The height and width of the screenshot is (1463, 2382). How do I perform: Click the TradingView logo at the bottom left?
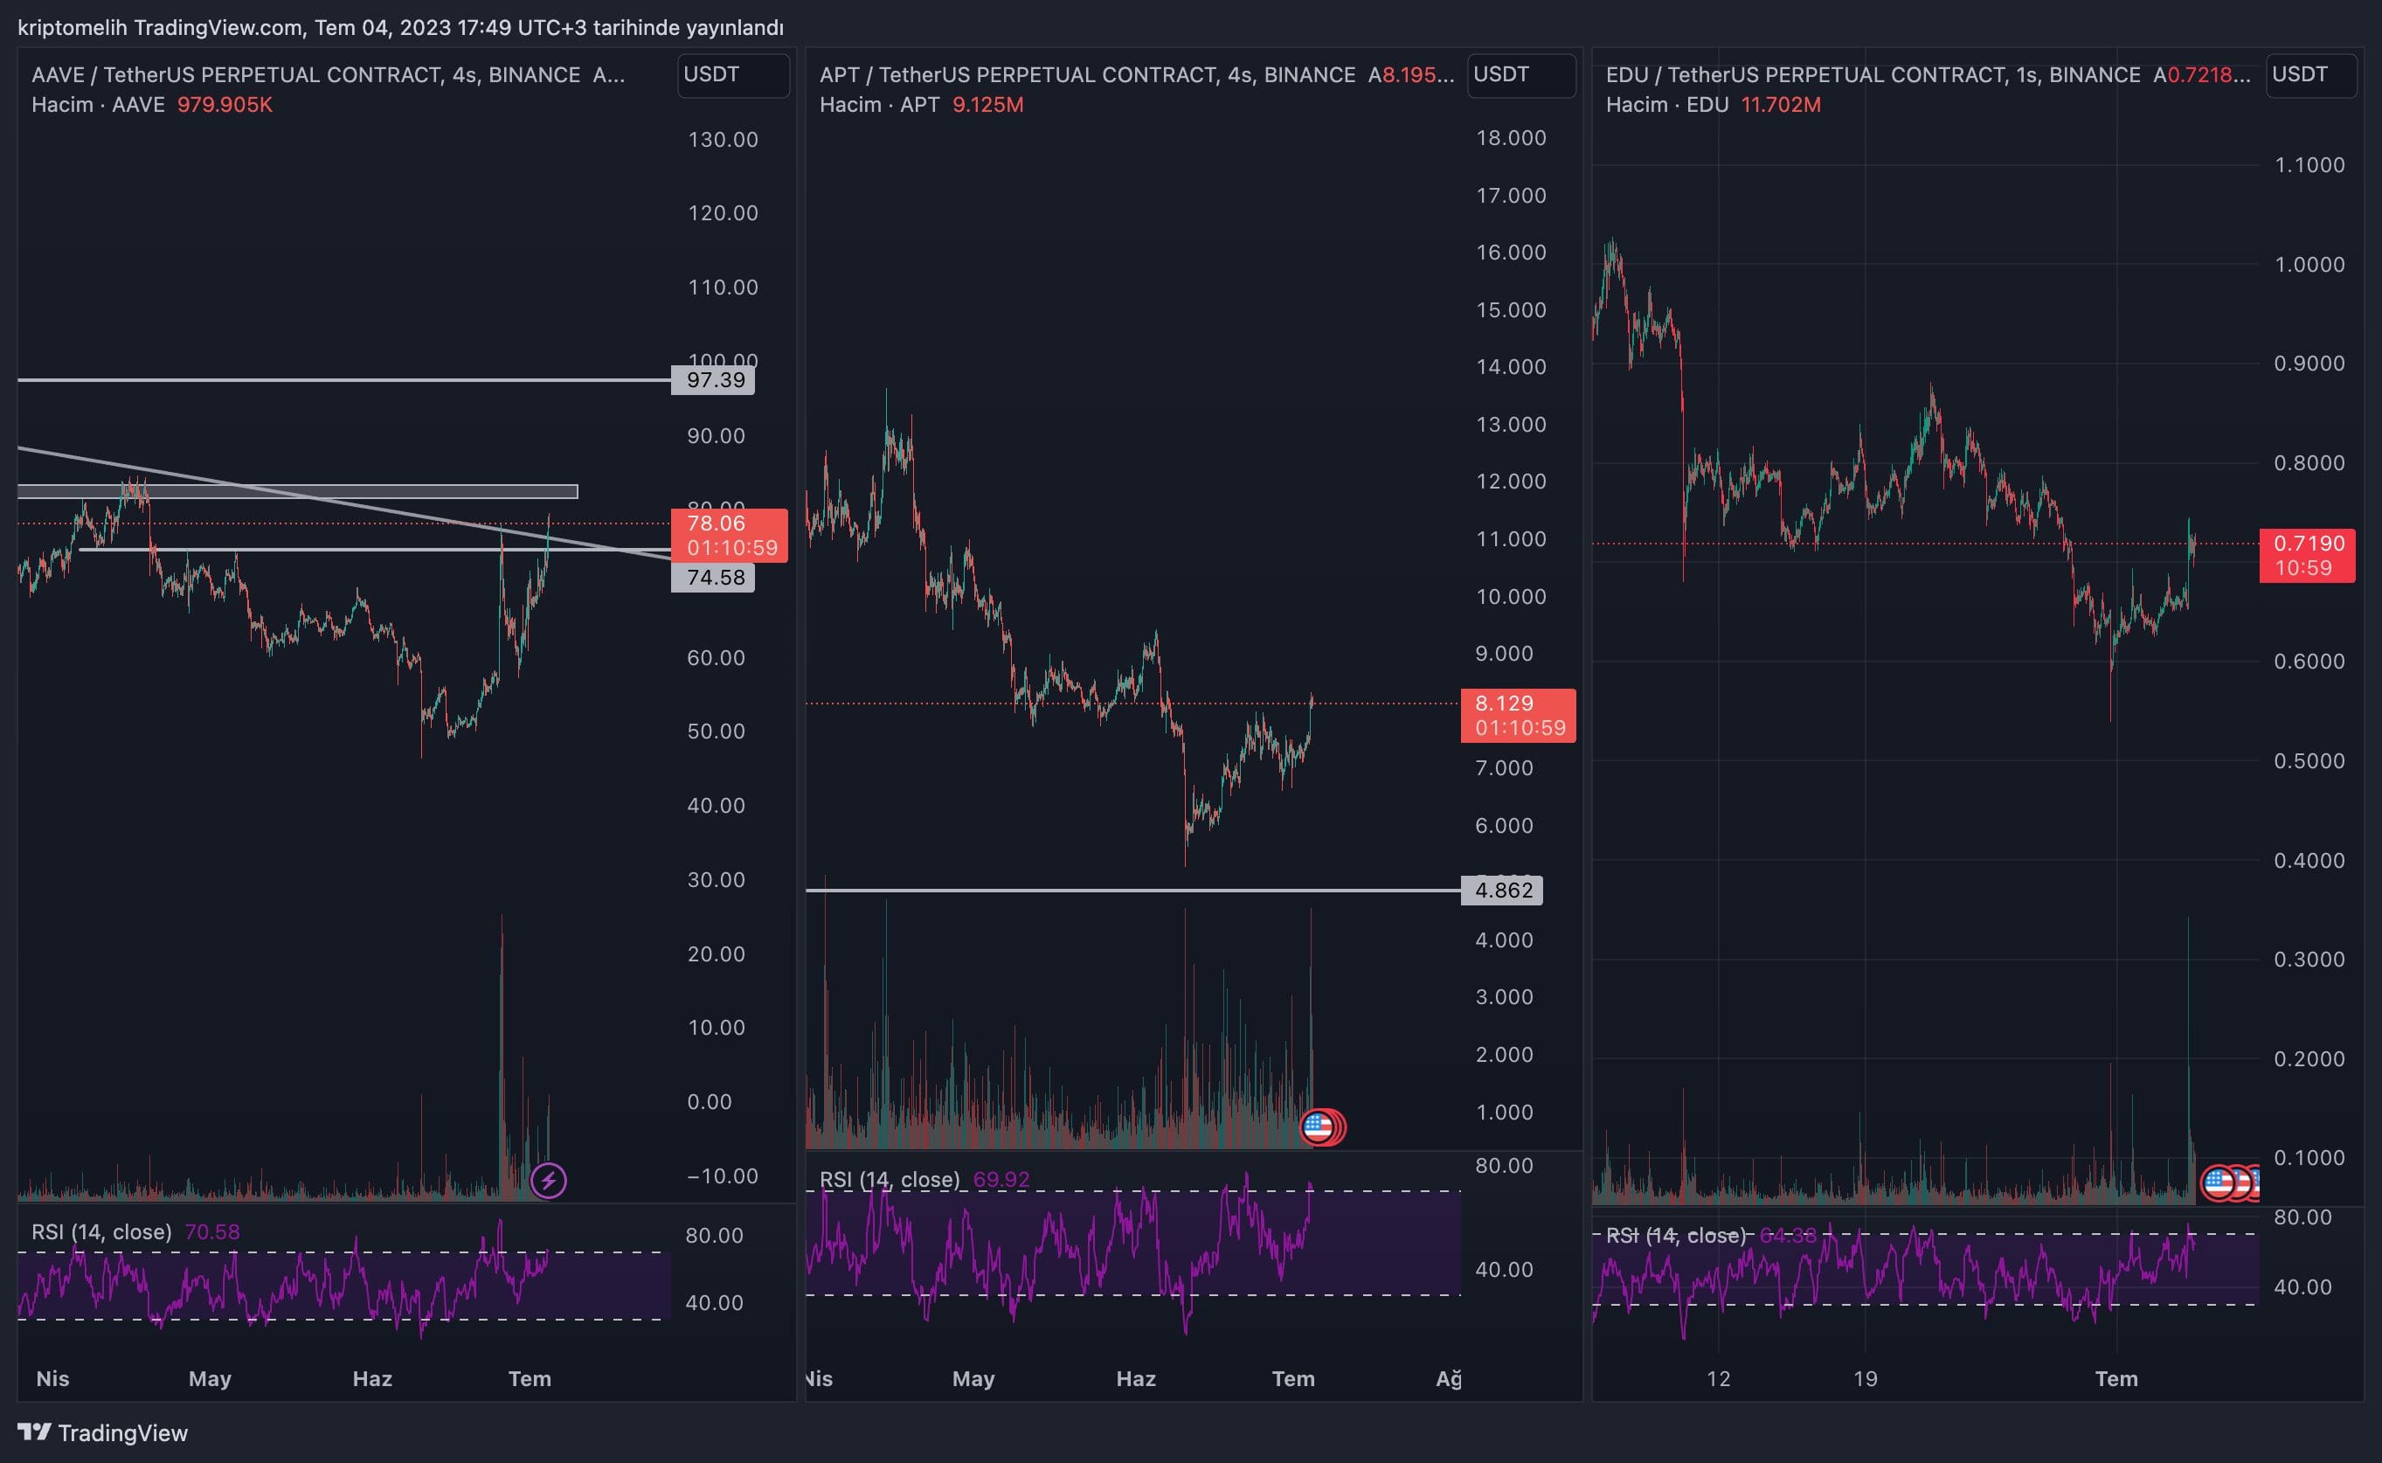tap(102, 1432)
